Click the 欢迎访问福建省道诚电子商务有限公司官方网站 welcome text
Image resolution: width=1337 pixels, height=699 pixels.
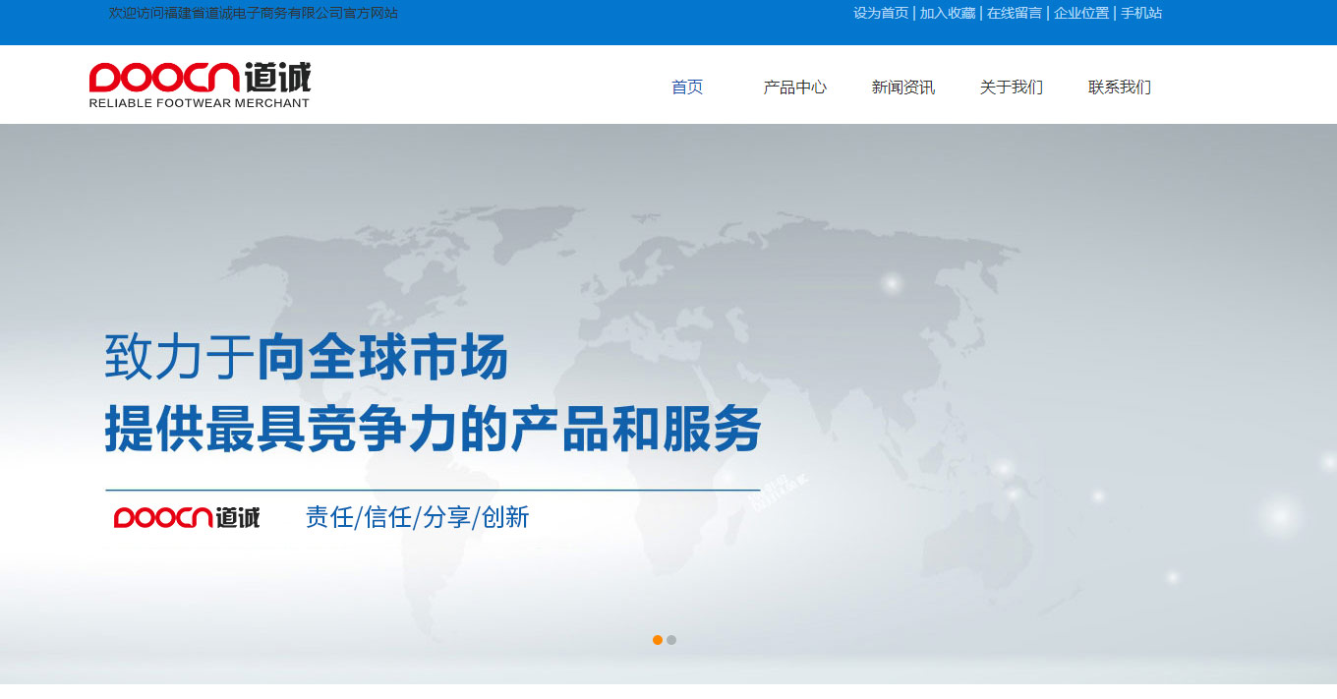coord(254,13)
